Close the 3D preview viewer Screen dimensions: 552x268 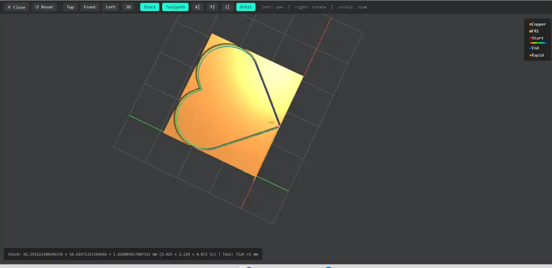click(16, 7)
